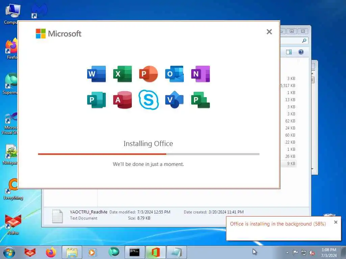Open the Computer desktop icon
This screenshot has height=259, width=346.
click(11, 14)
